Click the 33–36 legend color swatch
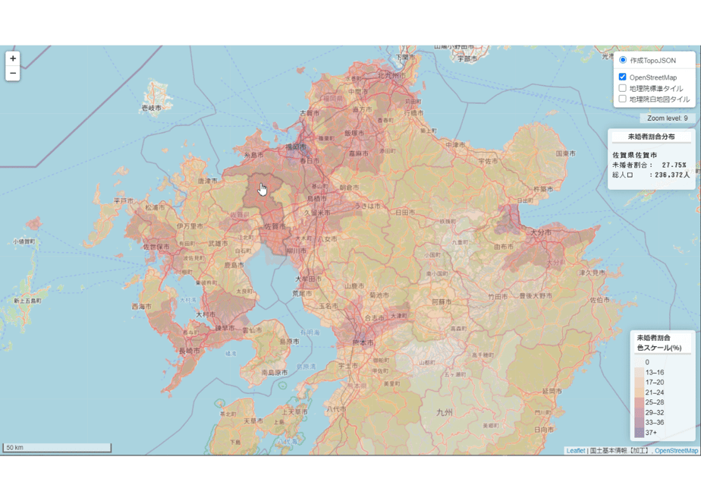 640,422
